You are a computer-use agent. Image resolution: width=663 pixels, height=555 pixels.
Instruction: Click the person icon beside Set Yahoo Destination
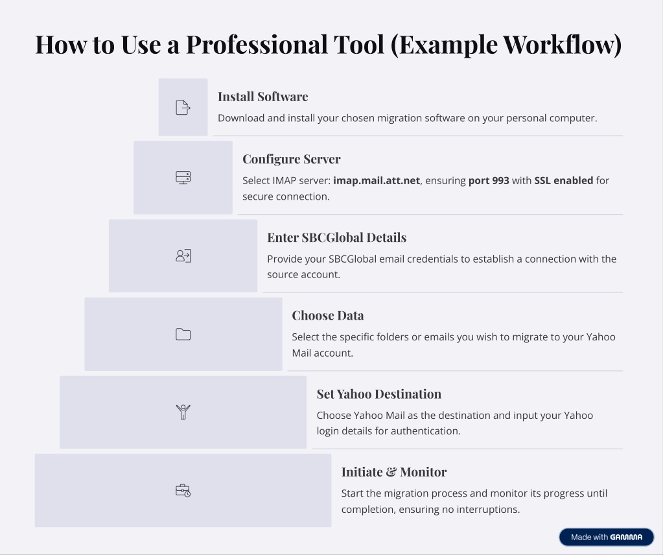(x=183, y=412)
